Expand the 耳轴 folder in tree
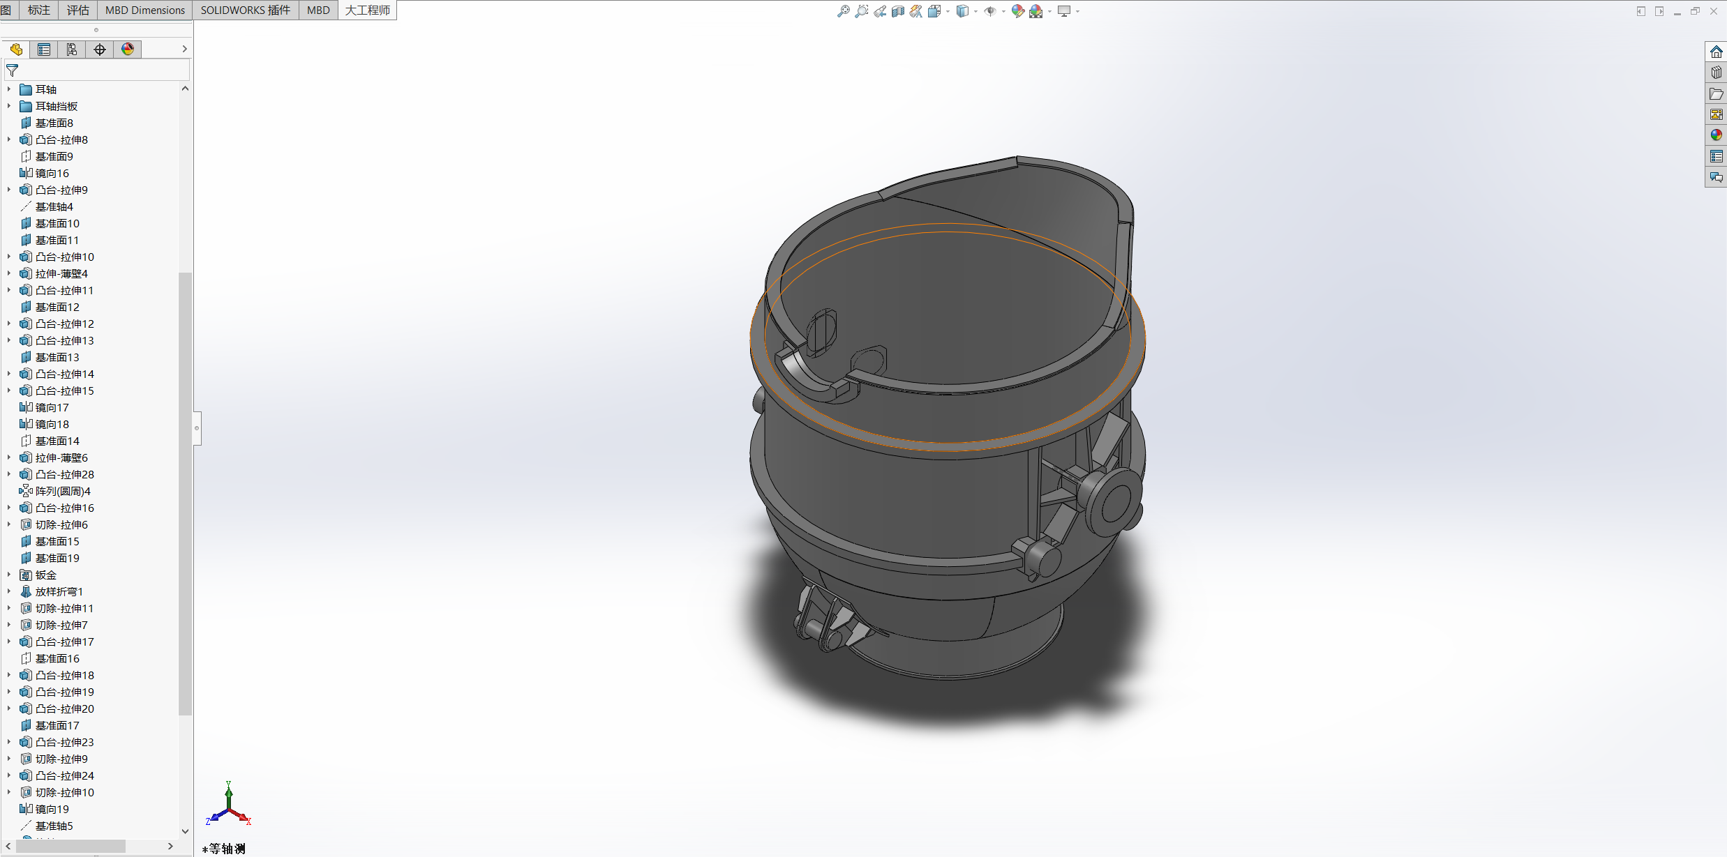 point(9,89)
